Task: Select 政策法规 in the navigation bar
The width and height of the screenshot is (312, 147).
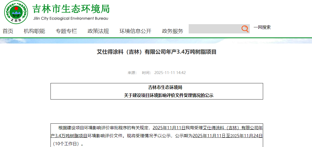Action: (x=98, y=31)
